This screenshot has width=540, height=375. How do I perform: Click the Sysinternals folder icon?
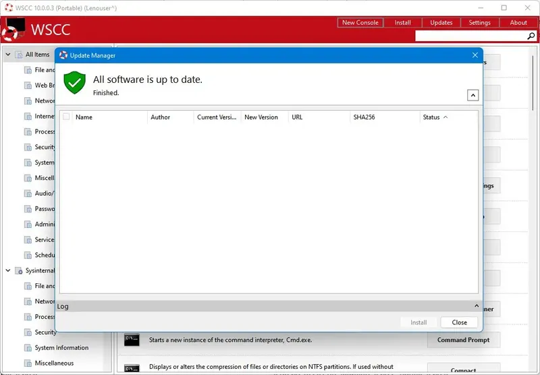pos(19,270)
